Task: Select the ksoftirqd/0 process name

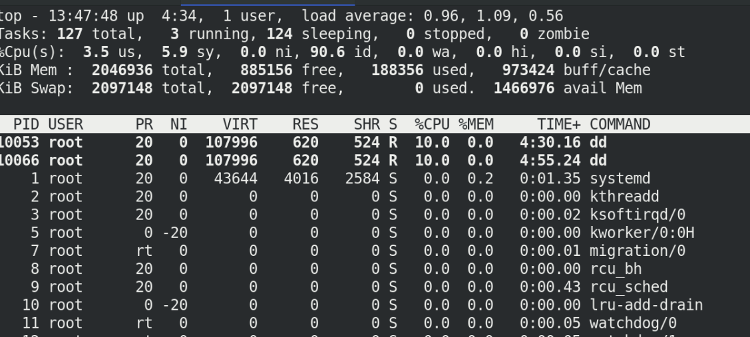Action: pyautogui.click(x=637, y=215)
